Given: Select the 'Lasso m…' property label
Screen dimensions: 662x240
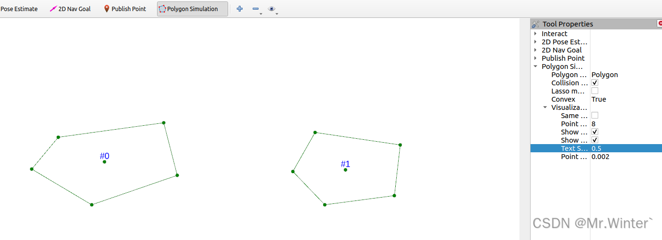Looking at the screenshot, I should tap(568, 91).
